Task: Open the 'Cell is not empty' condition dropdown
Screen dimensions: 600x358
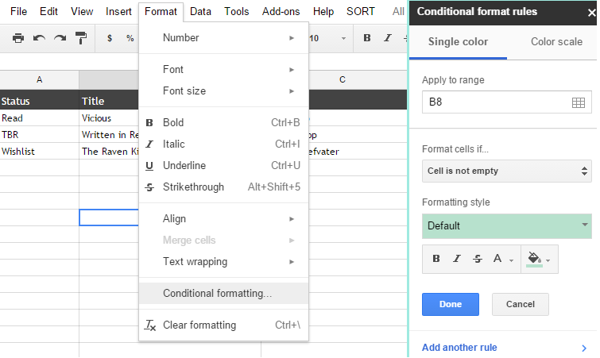Action: click(506, 170)
